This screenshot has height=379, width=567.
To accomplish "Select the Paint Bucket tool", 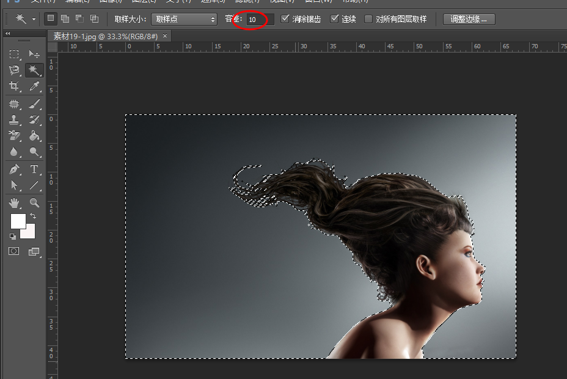I will click(34, 136).
